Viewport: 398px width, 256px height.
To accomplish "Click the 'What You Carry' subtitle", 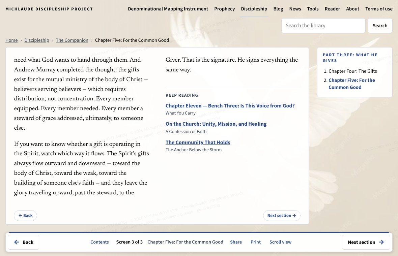I will pos(180,113).
